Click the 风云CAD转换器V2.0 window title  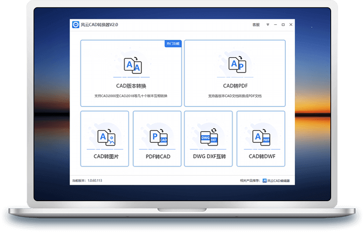tap(100, 24)
